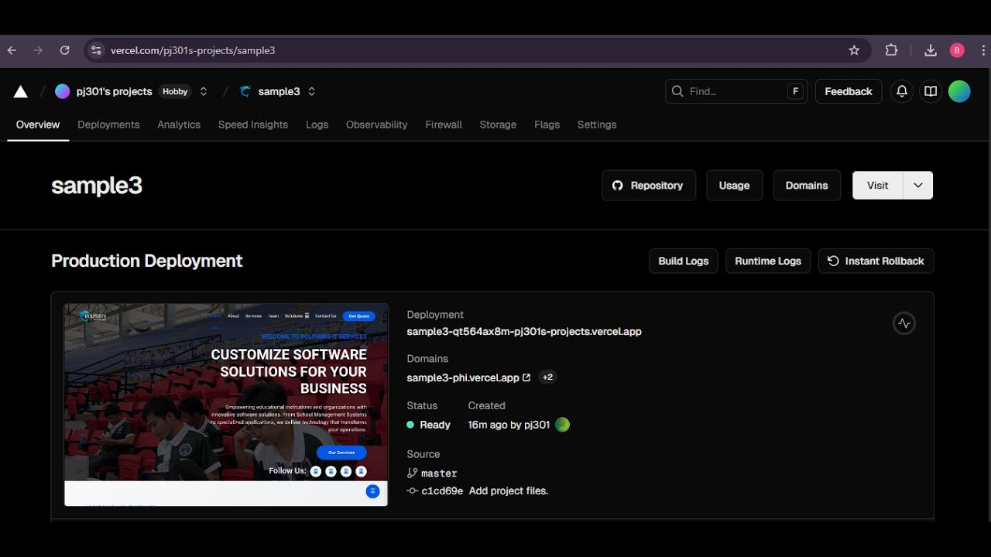Click the search magnifier icon in Find
The width and height of the screenshot is (991, 557).
click(677, 91)
